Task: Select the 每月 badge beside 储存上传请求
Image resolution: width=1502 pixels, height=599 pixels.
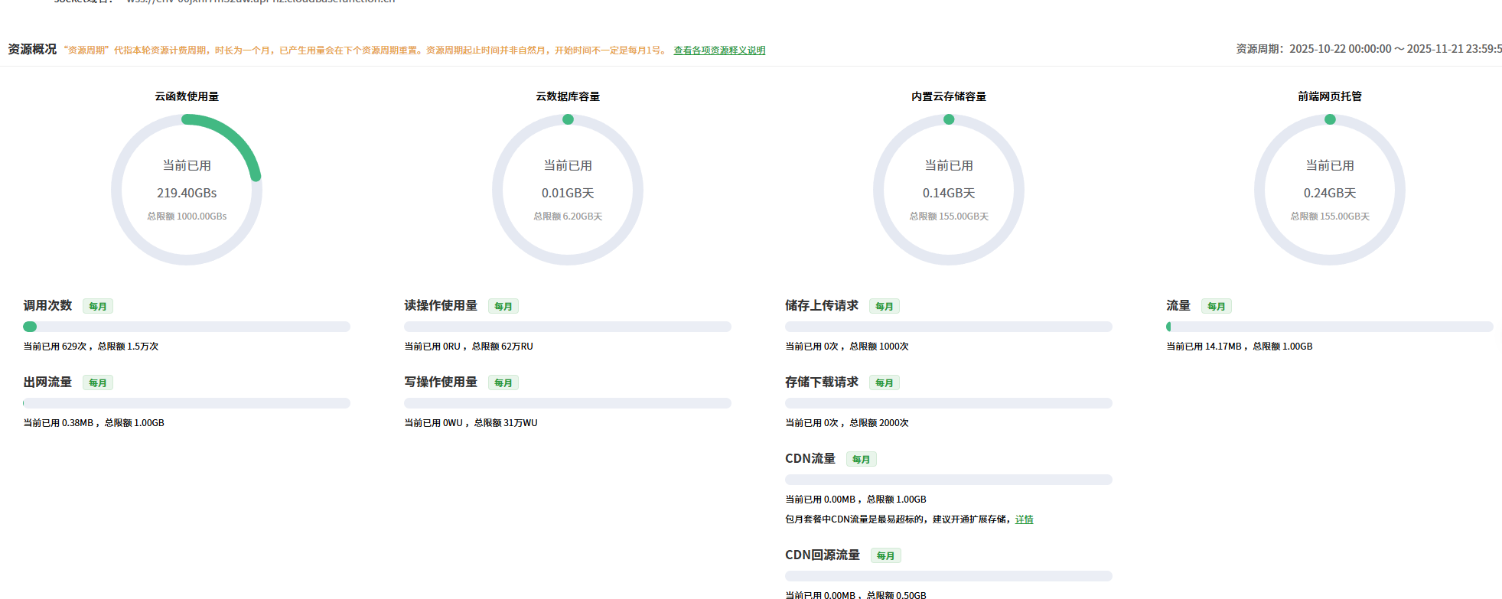Action: pyautogui.click(x=885, y=307)
